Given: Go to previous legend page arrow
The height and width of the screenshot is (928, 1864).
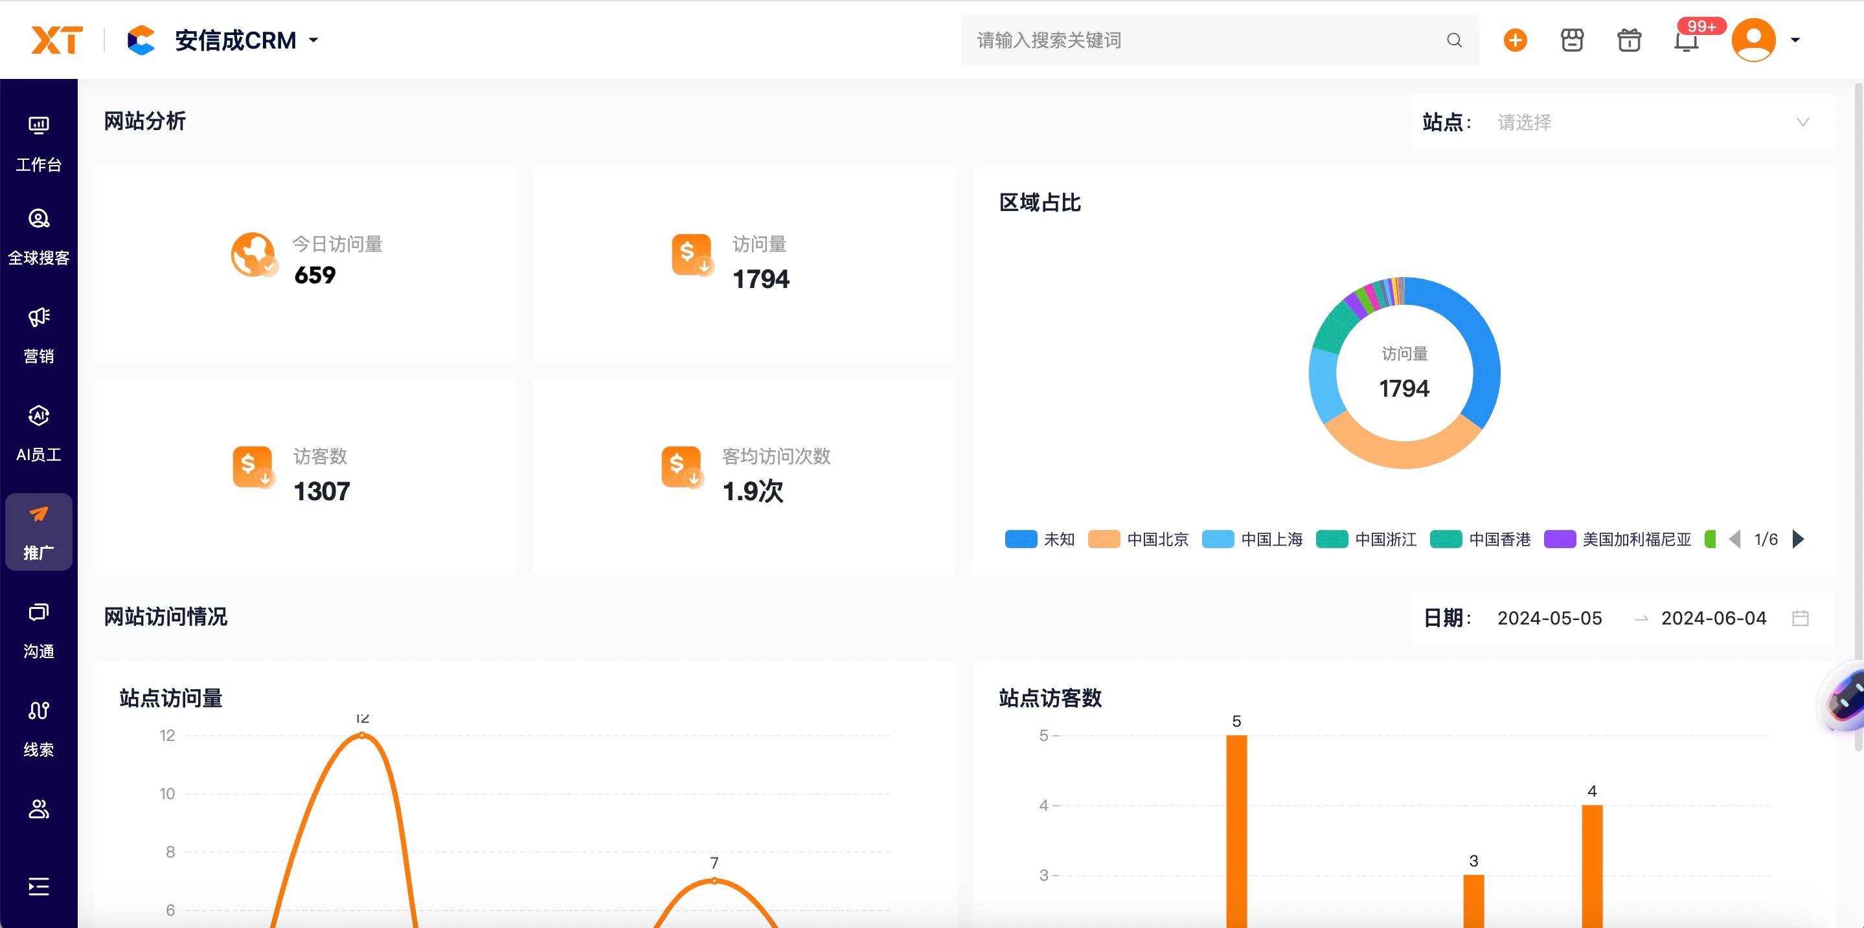Looking at the screenshot, I should point(1734,539).
